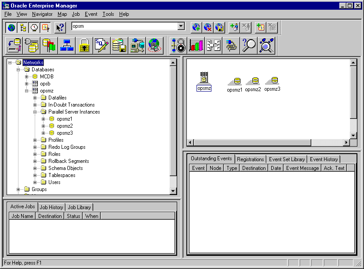The image size is (364, 269).
Task: Click the Save Map globe-disk icon
Action: [x=219, y=27]
